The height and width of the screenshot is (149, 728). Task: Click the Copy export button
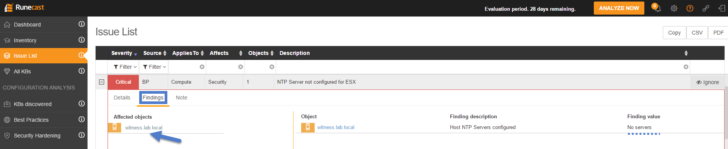coord(674,33)
